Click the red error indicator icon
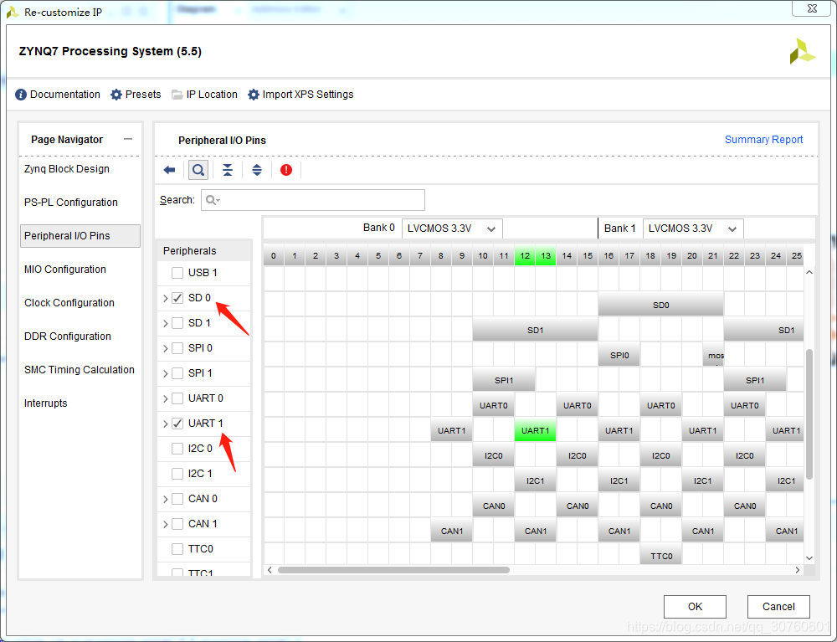 (x=286, y=170)
